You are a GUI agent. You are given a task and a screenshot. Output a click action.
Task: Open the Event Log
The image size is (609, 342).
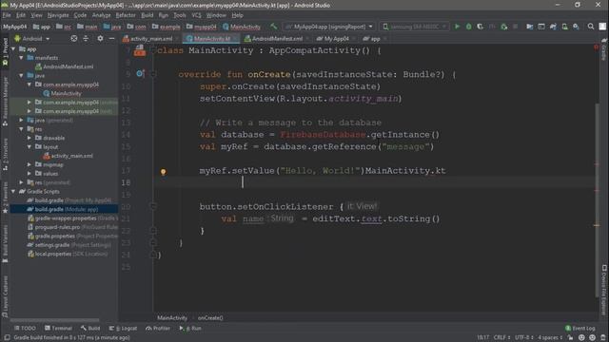click(580, 328)
